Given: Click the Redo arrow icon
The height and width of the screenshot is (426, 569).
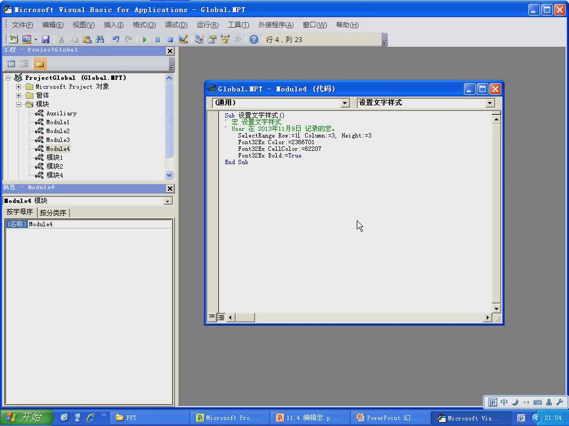Looking at the screenshot, I should (128, 39).
